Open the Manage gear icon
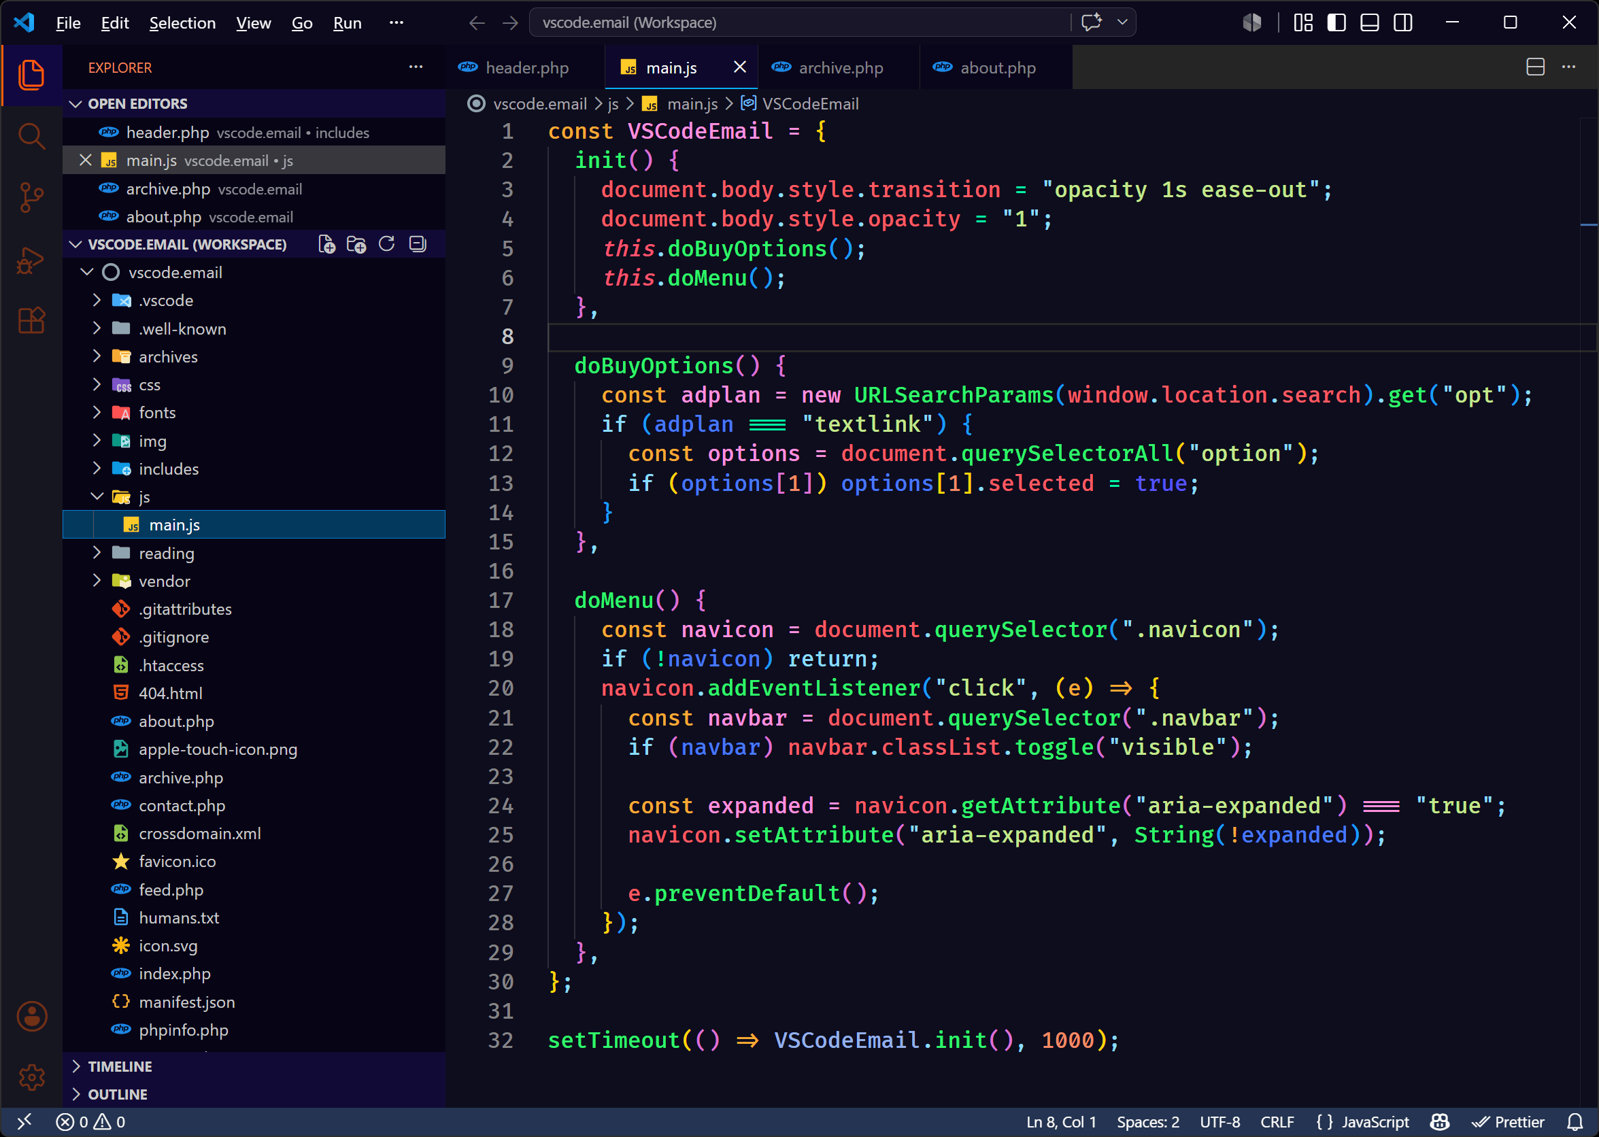1599x1137 pixels. click(31, 1076)
